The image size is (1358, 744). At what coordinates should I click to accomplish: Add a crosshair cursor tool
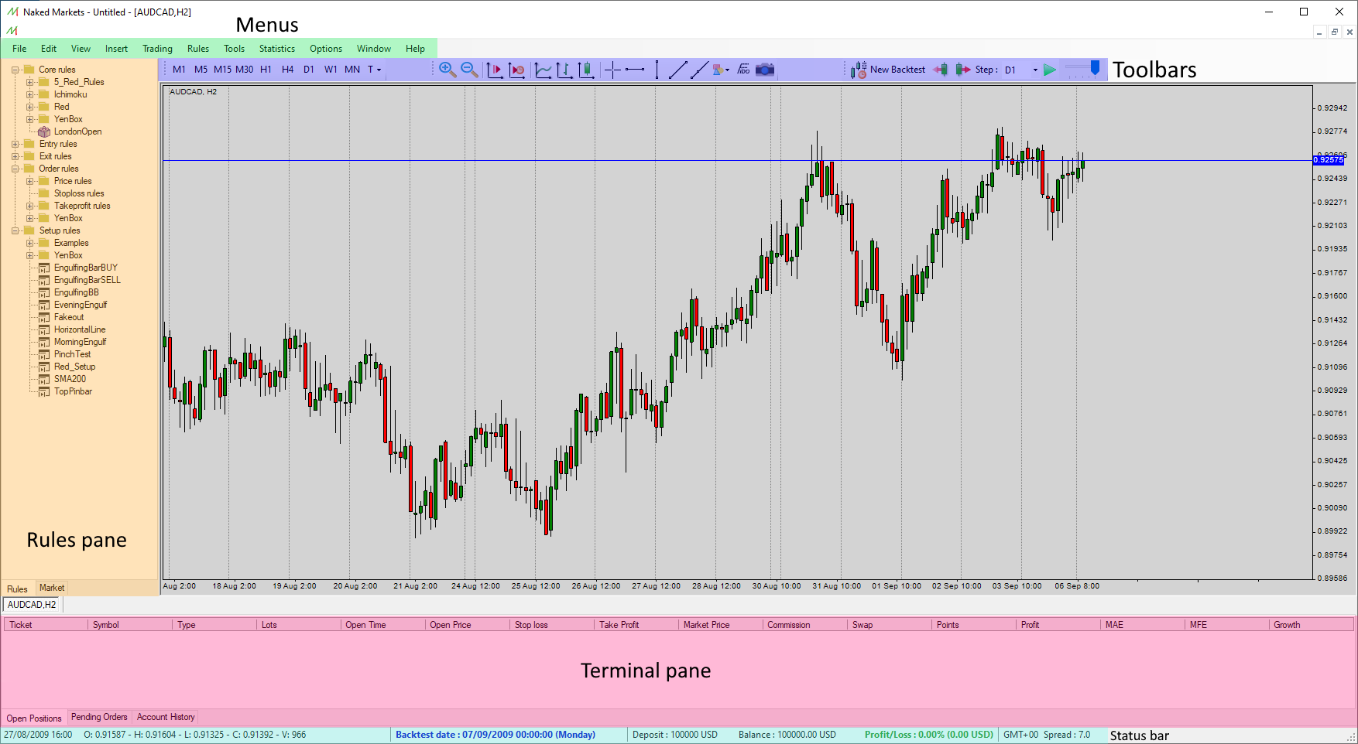tap(612, 70)
